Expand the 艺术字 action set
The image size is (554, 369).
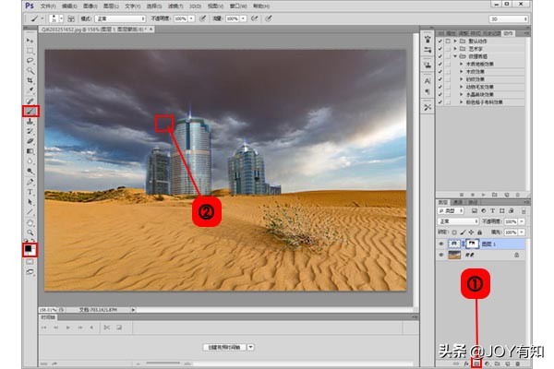click(x=455, y=49)
